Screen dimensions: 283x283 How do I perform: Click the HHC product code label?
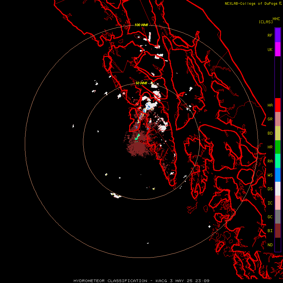tap(276, 19)
